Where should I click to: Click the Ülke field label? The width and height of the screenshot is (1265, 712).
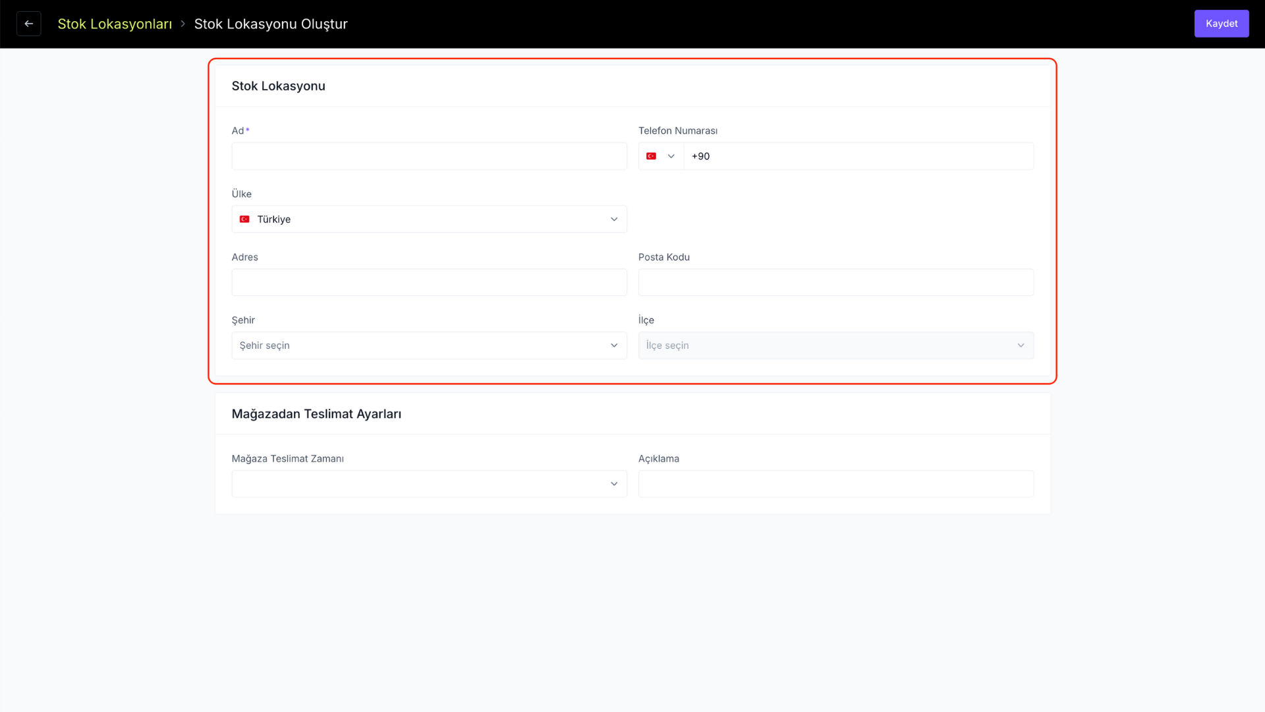click(242, 194)
